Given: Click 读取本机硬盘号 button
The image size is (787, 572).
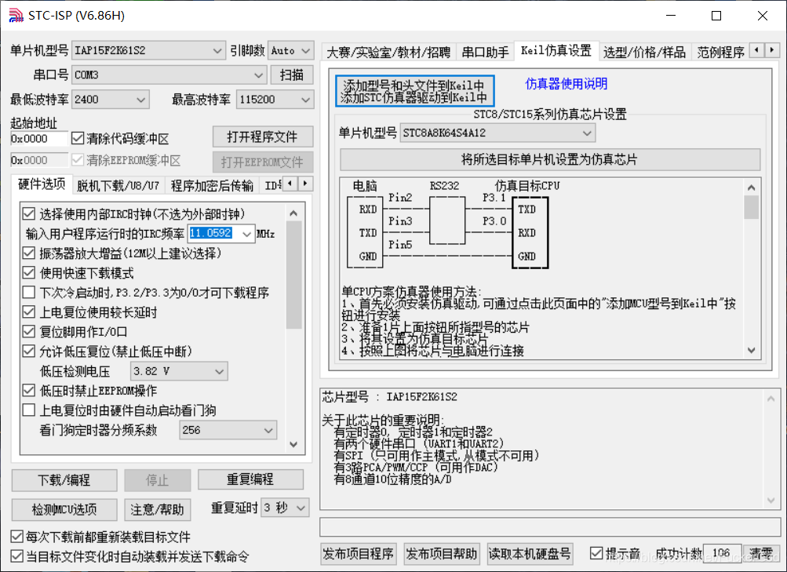Looking at the screenshot, I should pyautogui.click(x=530, y=554).
